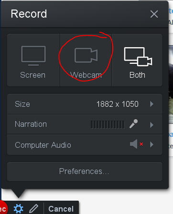173x214 pixels.
Task: Close the Record panel with X
Action: pyautogui.click(x=154, y=14)
